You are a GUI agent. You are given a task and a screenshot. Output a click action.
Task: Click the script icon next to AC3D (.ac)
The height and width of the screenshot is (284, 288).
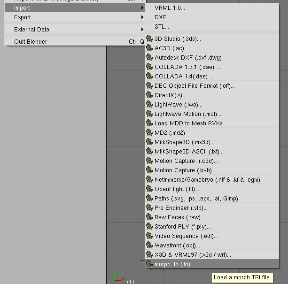point(150,48)
